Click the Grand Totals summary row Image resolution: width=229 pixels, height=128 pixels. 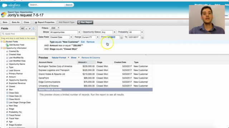pos(95,90)
